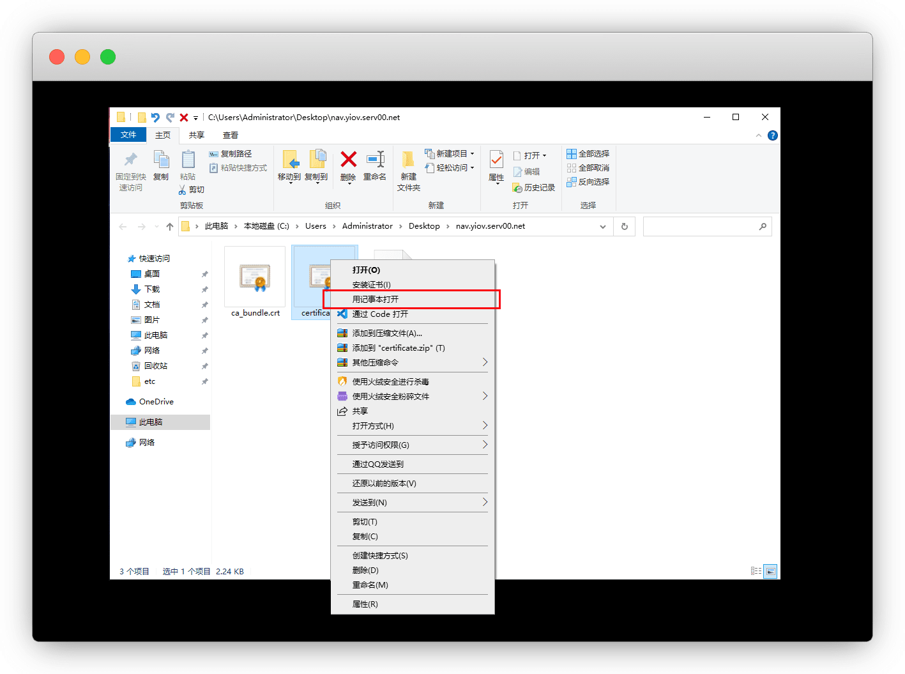Click the Copy to (复制到) ribbon icon
Screen dimensions: 905x674
(x=316, y=160)
